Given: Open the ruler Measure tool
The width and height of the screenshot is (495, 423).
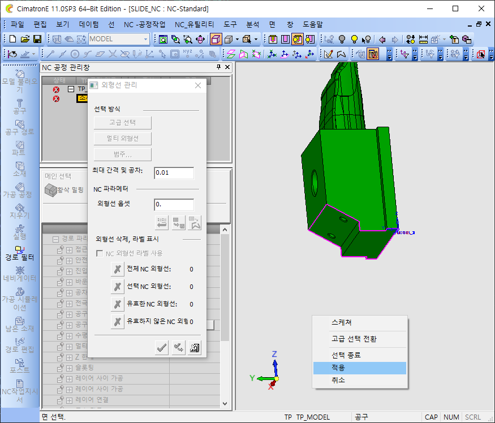Looking at the screenshot, I should (x=423, y=39).
